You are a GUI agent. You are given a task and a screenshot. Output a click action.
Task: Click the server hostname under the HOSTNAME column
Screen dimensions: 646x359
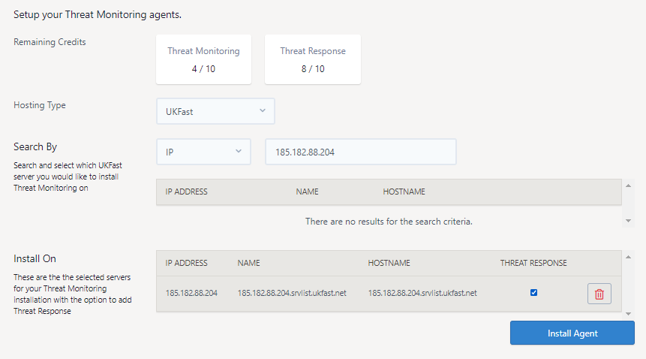coord(422,293)
